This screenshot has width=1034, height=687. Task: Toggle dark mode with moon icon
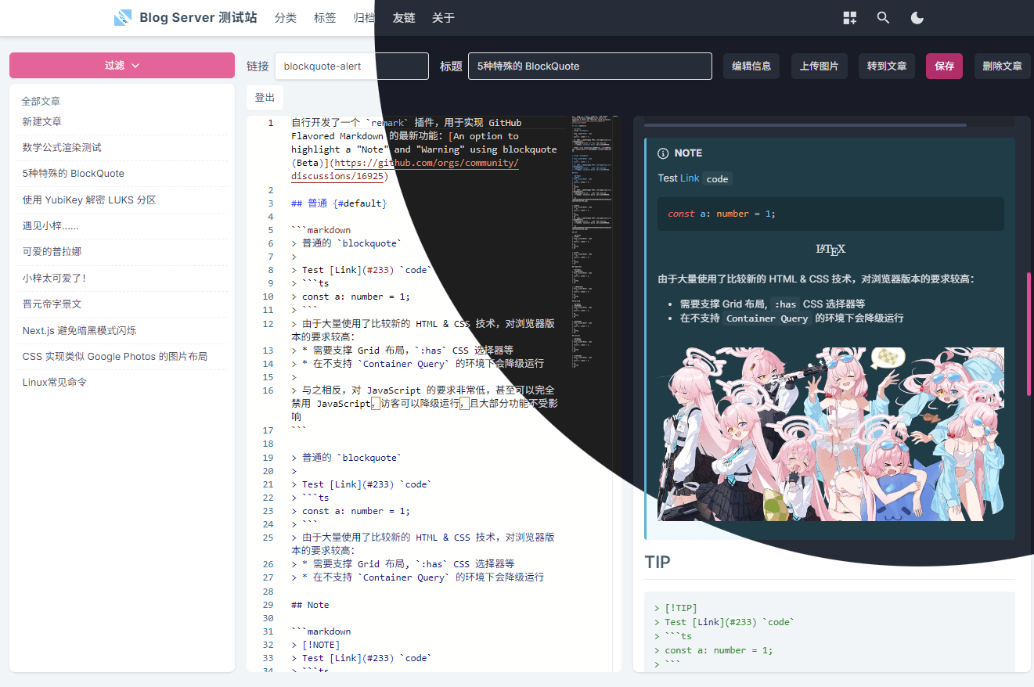pos(917,18)
